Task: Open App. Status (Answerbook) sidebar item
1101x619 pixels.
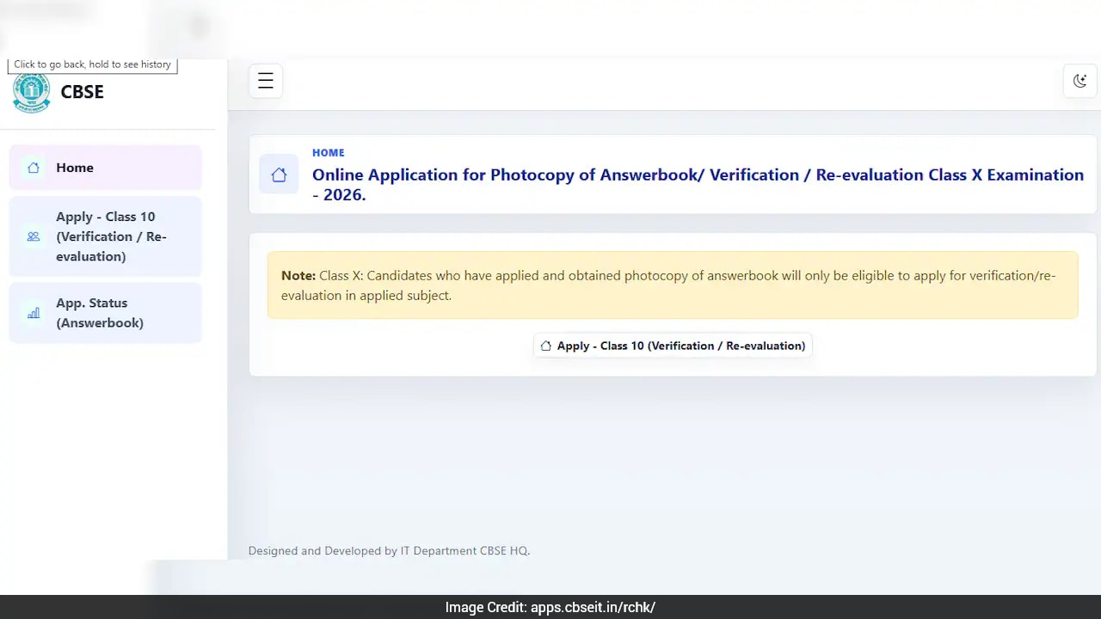Action: pyautogui.click(x=105, y=313)
